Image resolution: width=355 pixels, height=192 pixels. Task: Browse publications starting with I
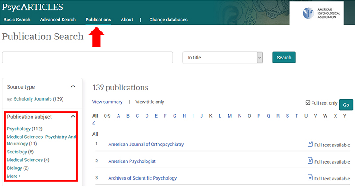(193, 116)
